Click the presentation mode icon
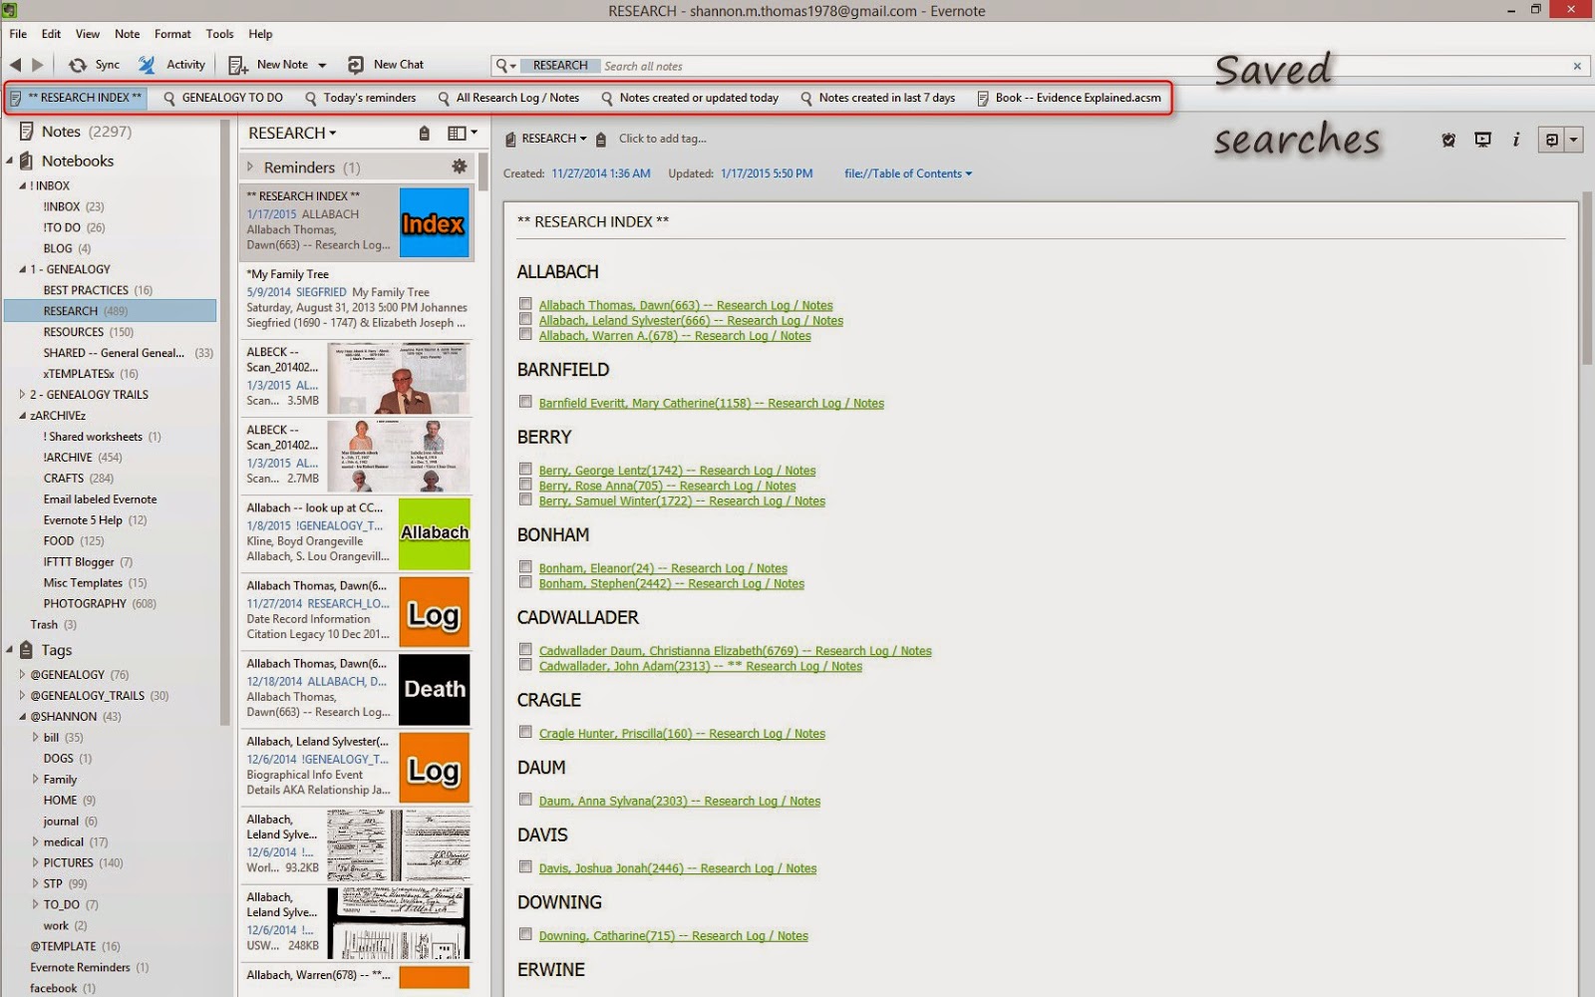The width and height of the screenshot is (1595, 997). (1482, 140)
